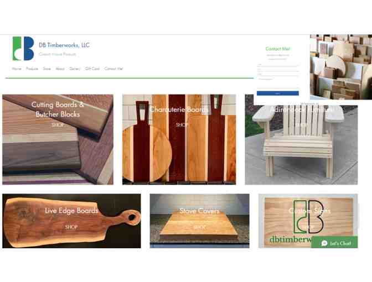Focus the first field of the Contact Me form
Screen dimensions: 372x282
(x=277, y=65)
